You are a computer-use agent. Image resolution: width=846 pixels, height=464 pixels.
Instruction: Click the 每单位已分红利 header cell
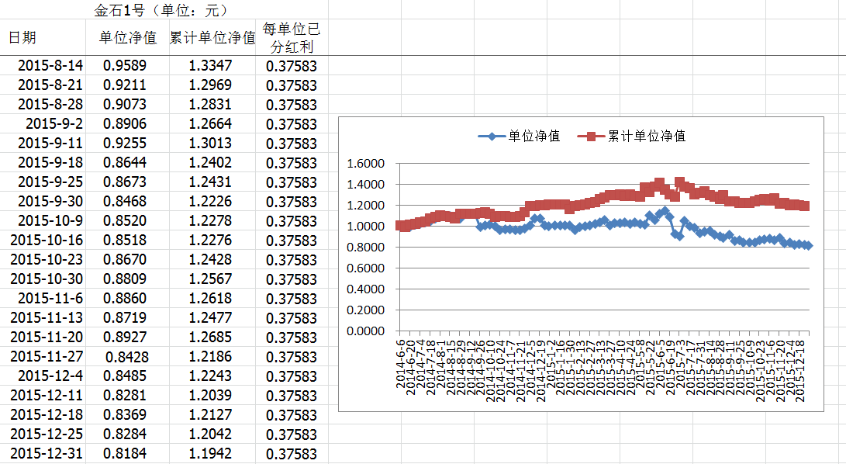click(292, 38)
